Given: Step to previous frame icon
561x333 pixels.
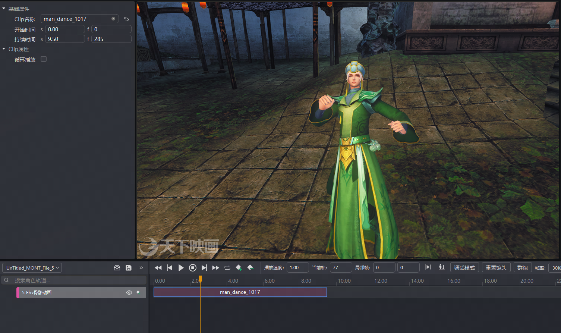Looking at the screenshot, I should [170, 268].
